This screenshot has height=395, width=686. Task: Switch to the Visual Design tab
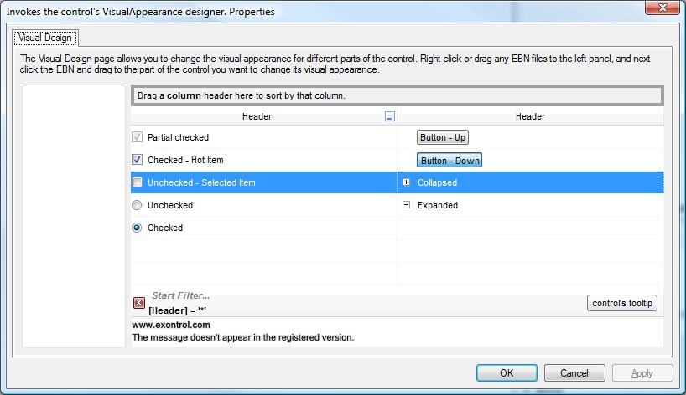pos(46,38)
